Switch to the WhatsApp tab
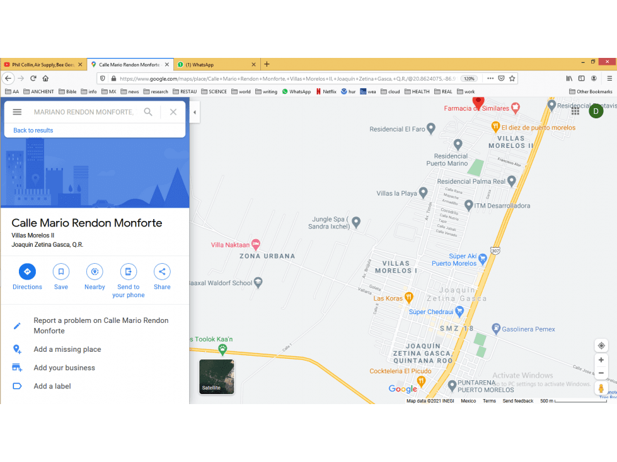The width and height of the screenshot is (617, 462). coord(216,64)
